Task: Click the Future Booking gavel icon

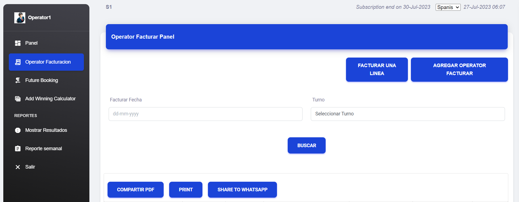Action: click(x=18, y=80)
